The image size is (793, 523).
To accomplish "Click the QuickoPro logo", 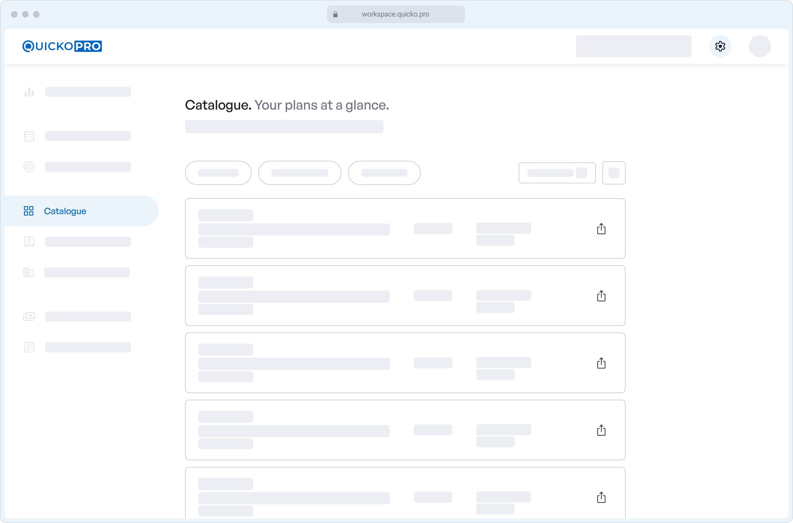I will [62, 46].
